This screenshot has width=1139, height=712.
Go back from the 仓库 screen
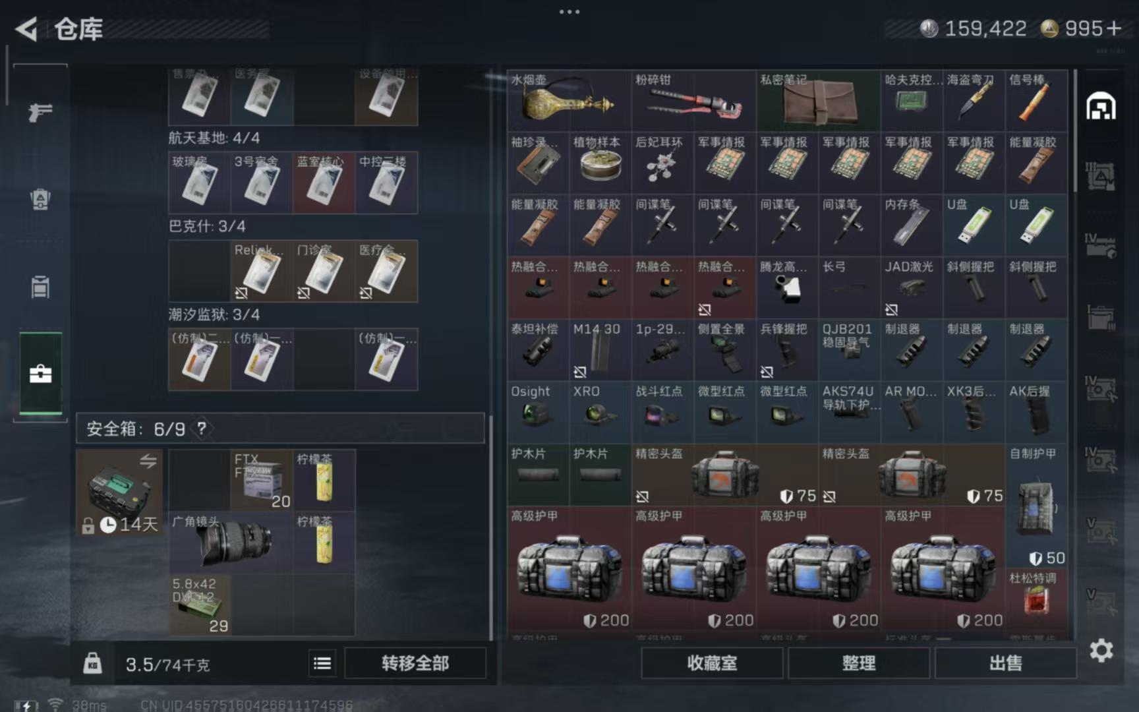(x=27, y=29)
